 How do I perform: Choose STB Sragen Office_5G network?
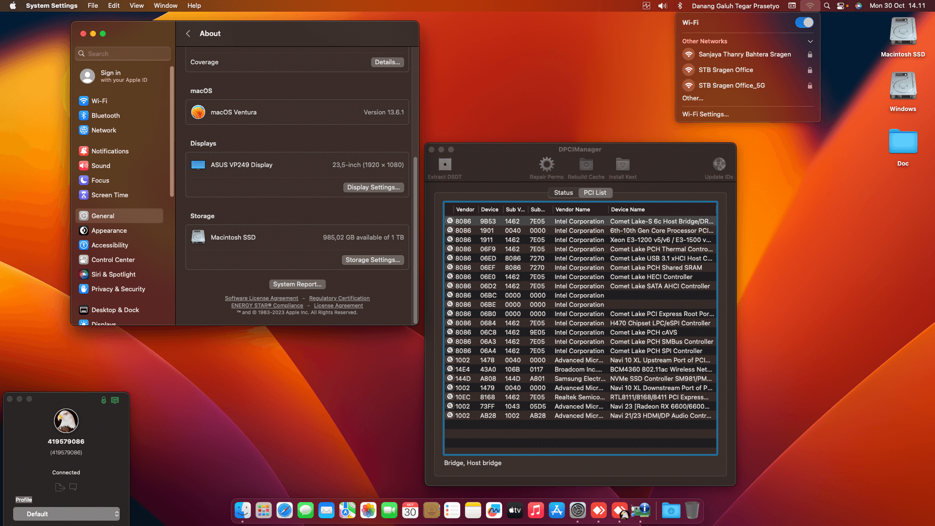point(748,86)
